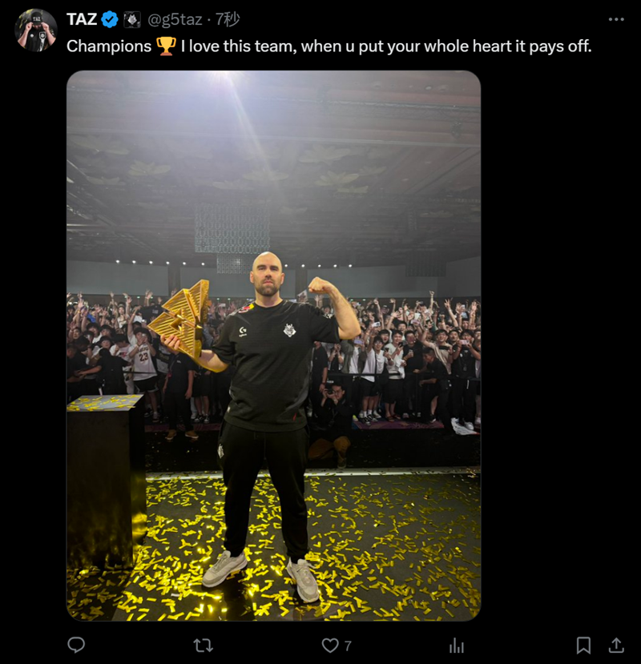Share the tweet via upload arrow icon
Screen dimensions: 641x664
tap(616, 645)
